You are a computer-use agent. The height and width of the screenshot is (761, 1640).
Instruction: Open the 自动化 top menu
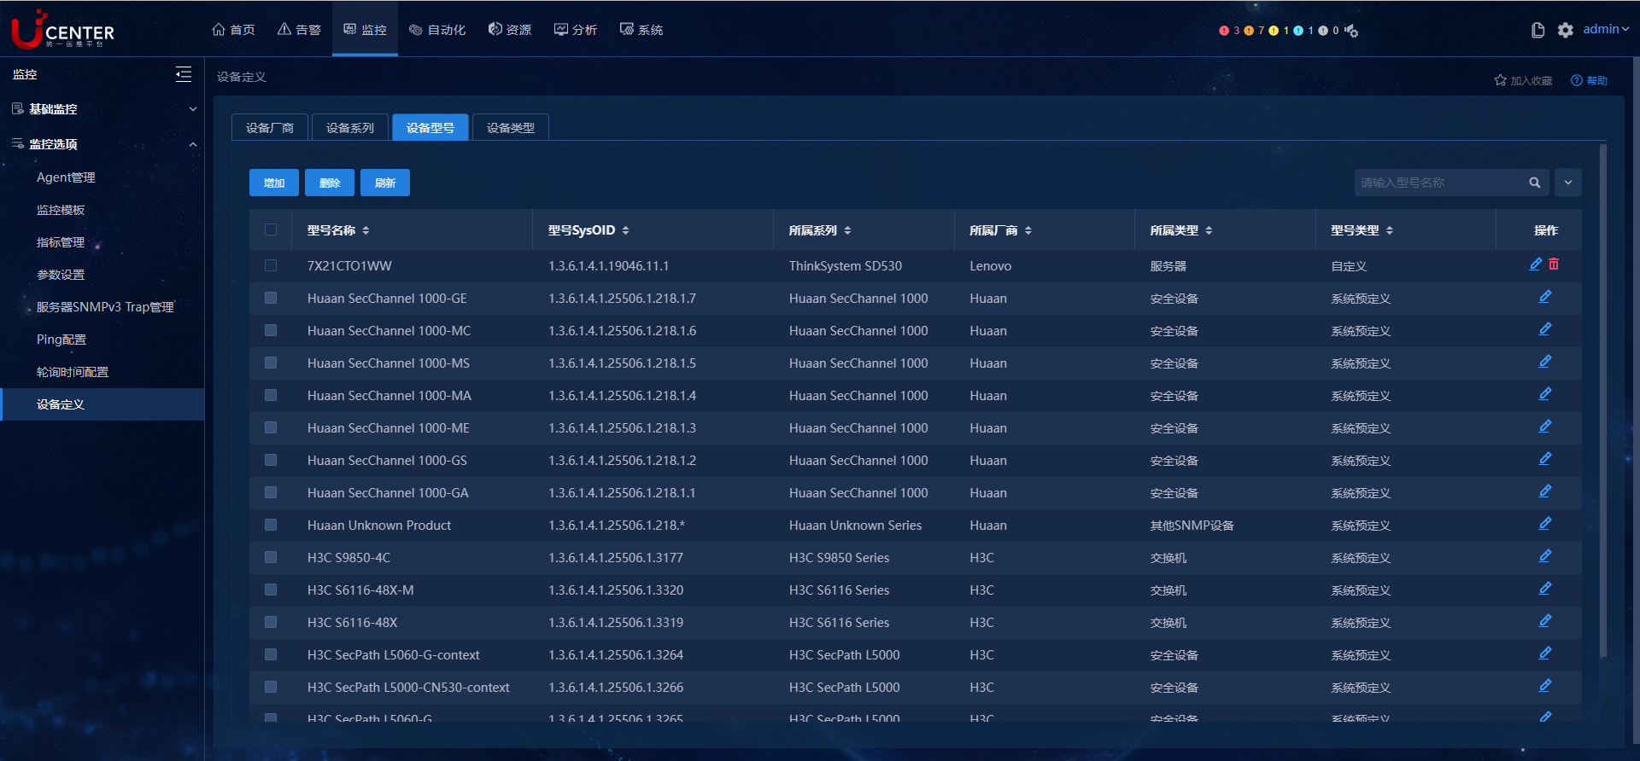tap(437, 30)
